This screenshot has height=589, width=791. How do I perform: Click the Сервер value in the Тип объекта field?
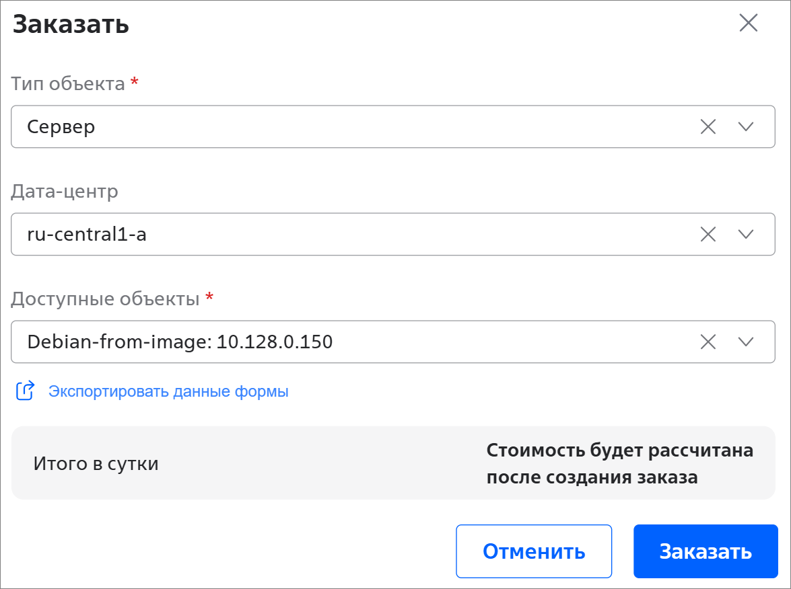tap(61, 126)
